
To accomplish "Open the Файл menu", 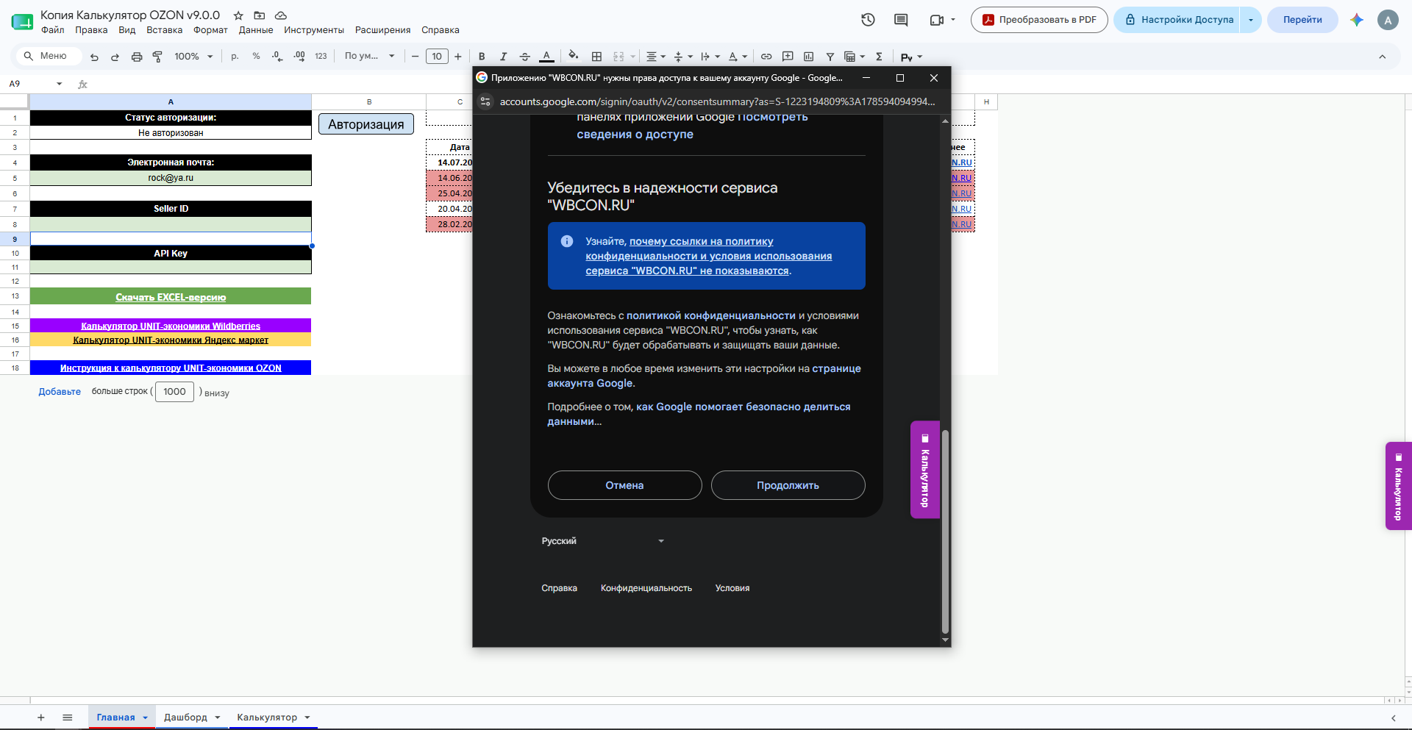I will 53,30.
